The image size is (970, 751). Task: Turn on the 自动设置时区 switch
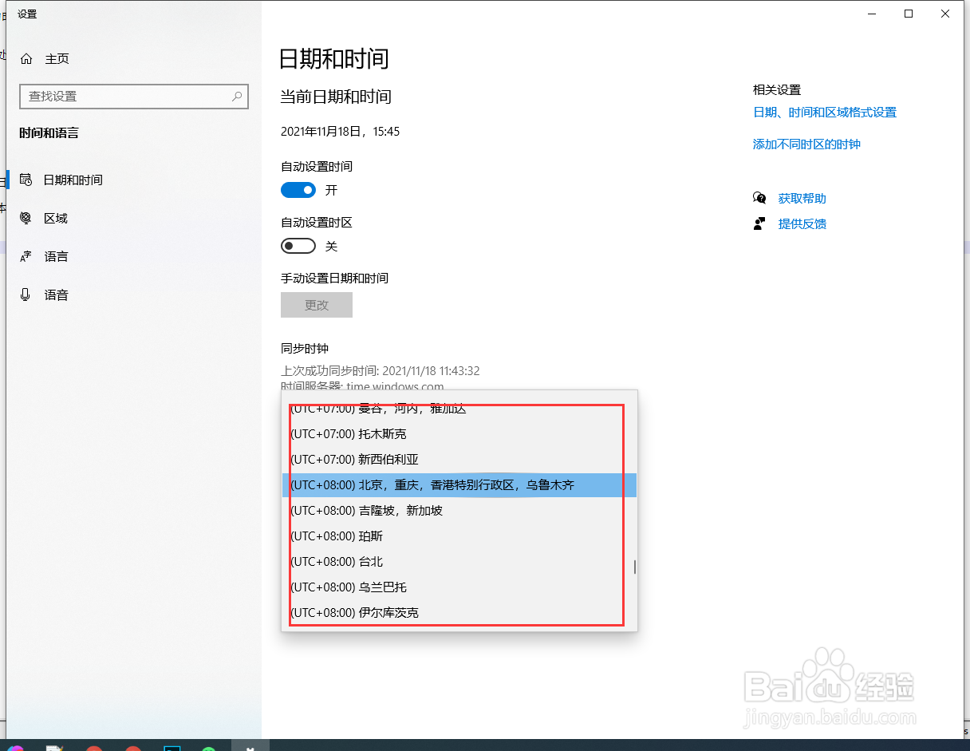298,246
